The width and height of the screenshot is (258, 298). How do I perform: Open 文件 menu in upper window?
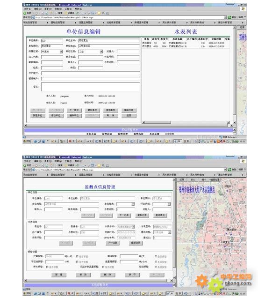click(27, 9)
